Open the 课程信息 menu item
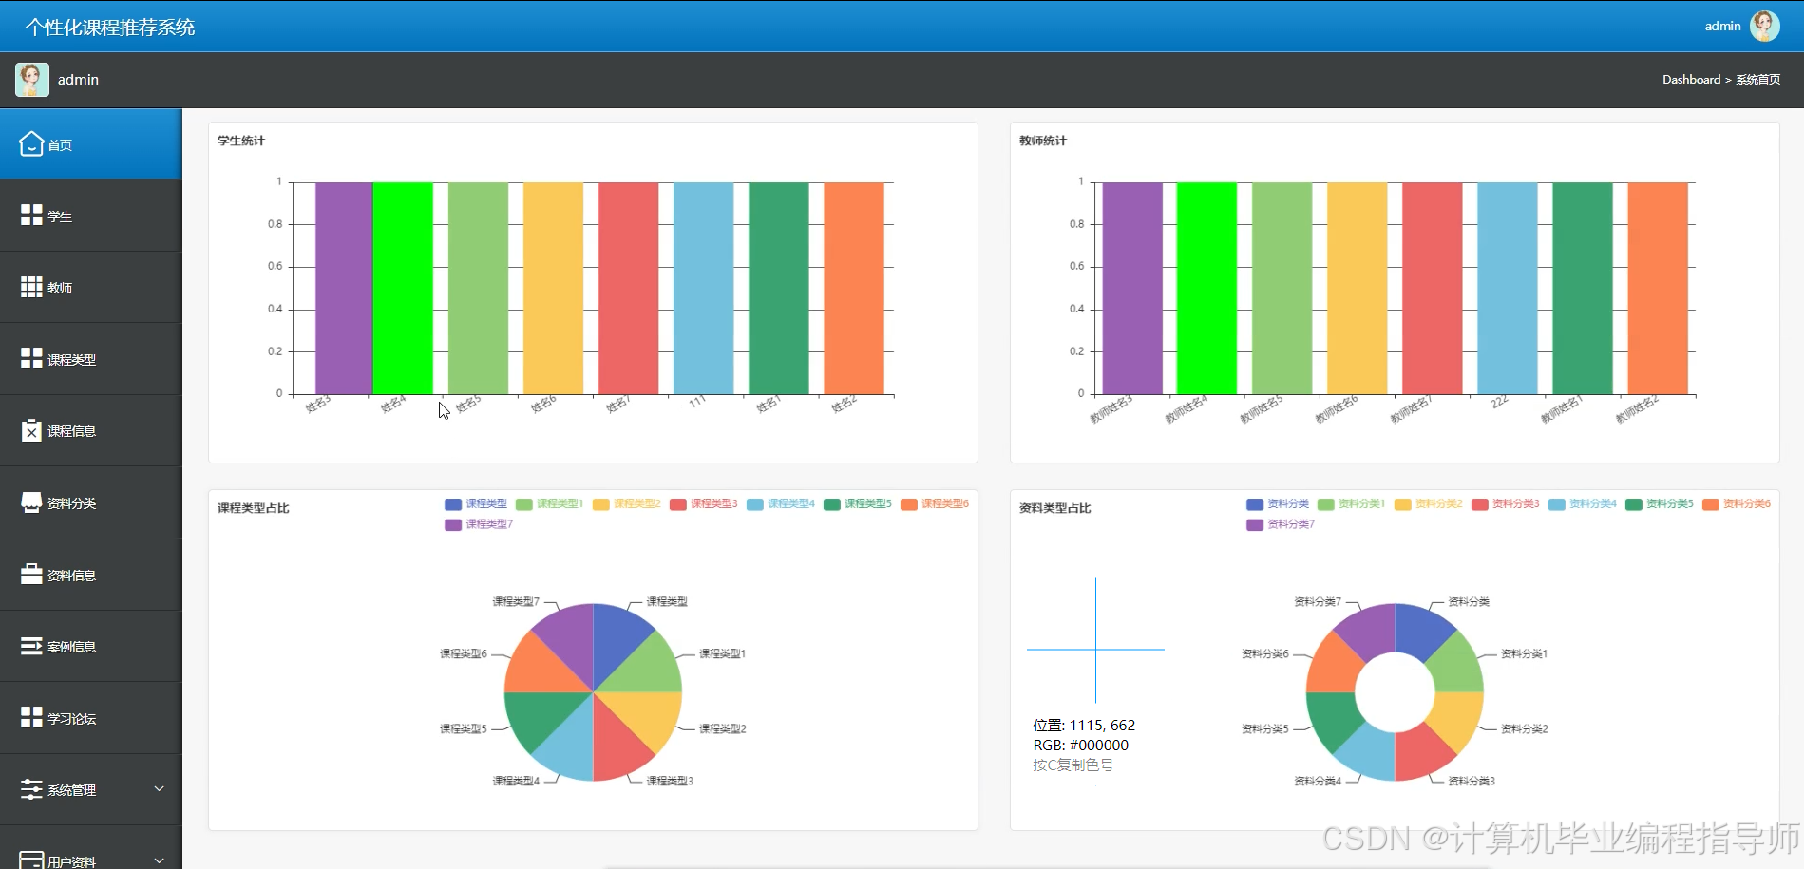This screenshot has height=869, width=1804. tap(90, 430)
